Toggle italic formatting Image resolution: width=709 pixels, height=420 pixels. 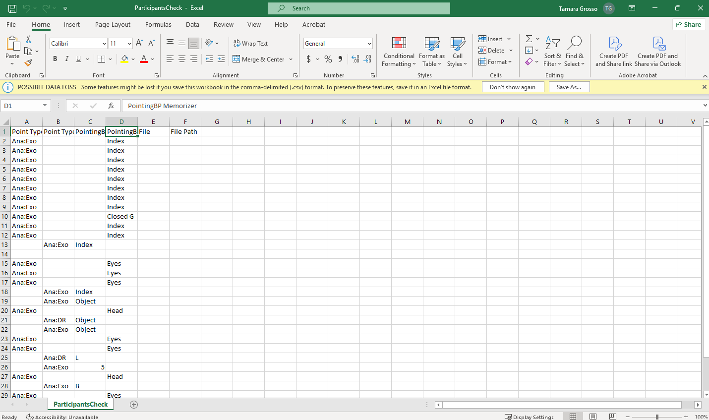point(67,59)
